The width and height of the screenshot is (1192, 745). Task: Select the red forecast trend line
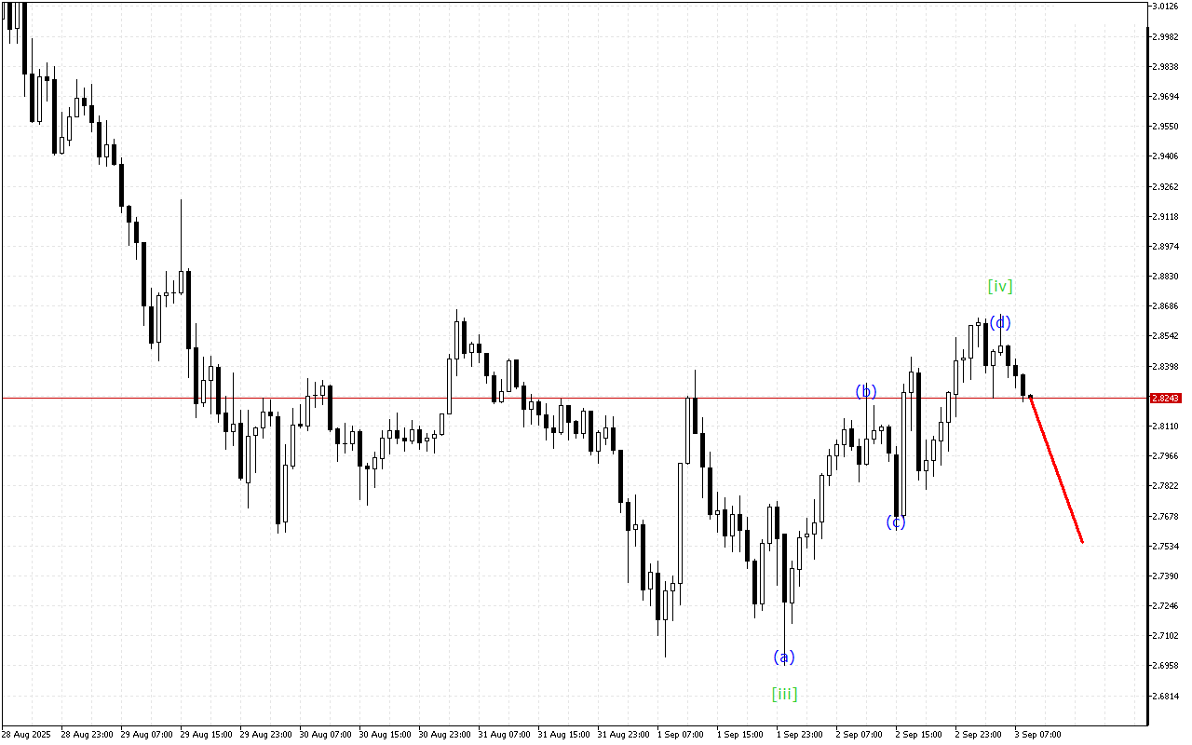pos(1056,469)
